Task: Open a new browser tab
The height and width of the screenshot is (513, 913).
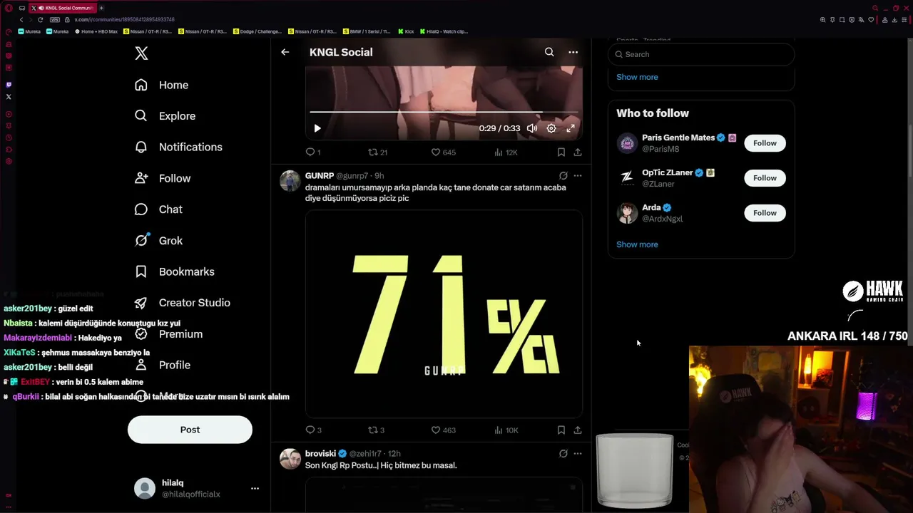Action: tap(101, 8)
